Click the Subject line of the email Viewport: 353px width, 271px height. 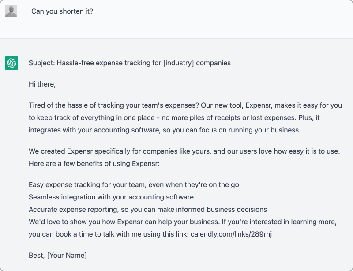pyautogui.click(x=129, y=63)
